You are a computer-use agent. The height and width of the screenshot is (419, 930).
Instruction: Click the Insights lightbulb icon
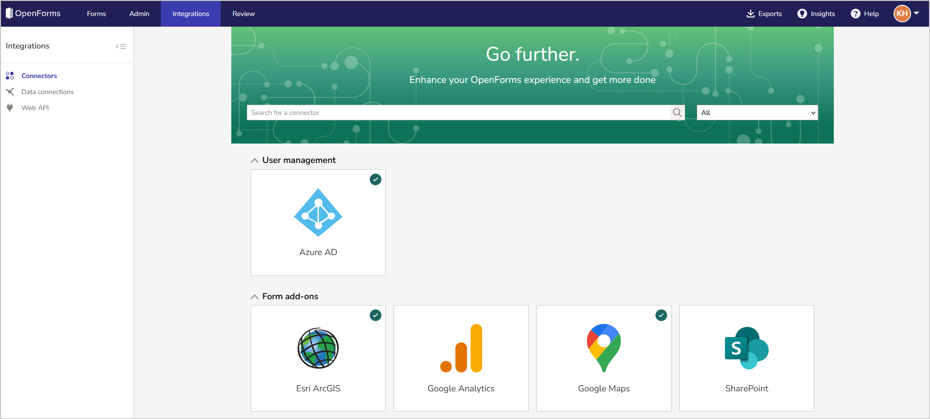tap(802, 14)
